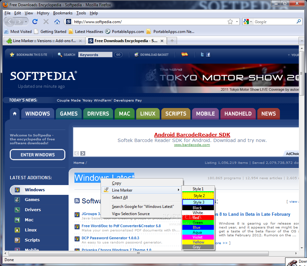307x266 pixels.
Task: Click the next ad arrow button
Action: pos(83,153)
